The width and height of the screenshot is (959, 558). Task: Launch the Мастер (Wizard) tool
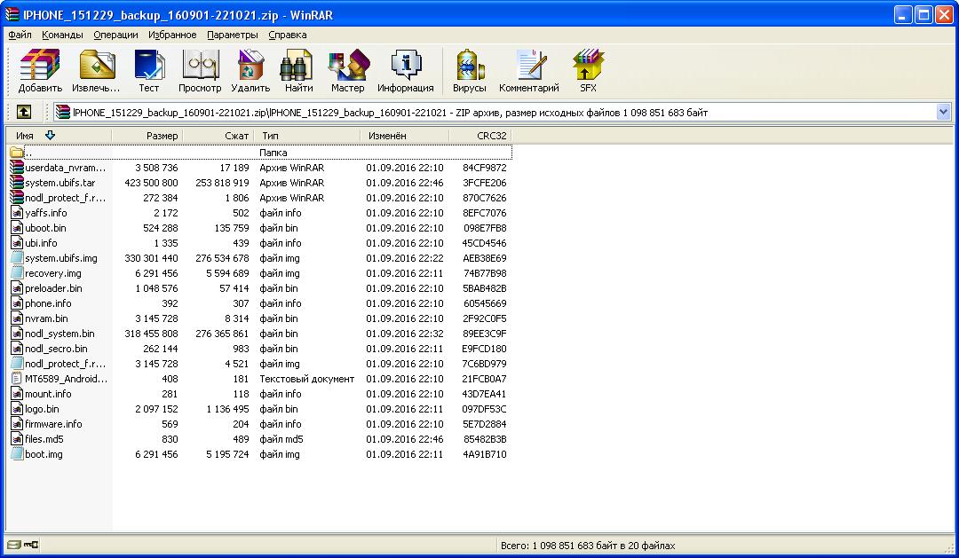[347, 71]
